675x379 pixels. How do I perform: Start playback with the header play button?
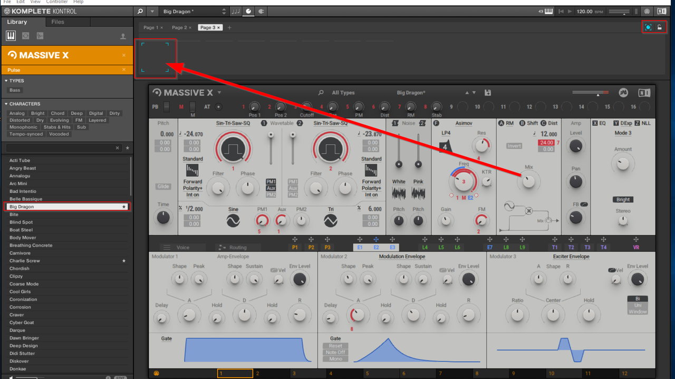pos(570,11)
